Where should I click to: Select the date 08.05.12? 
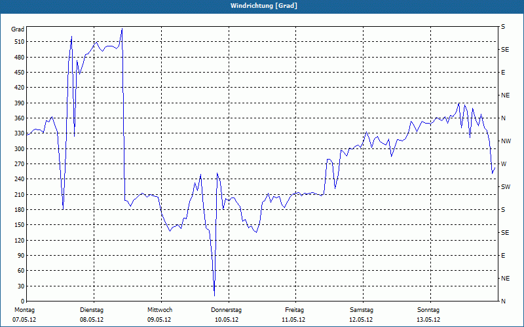(92, 320)
